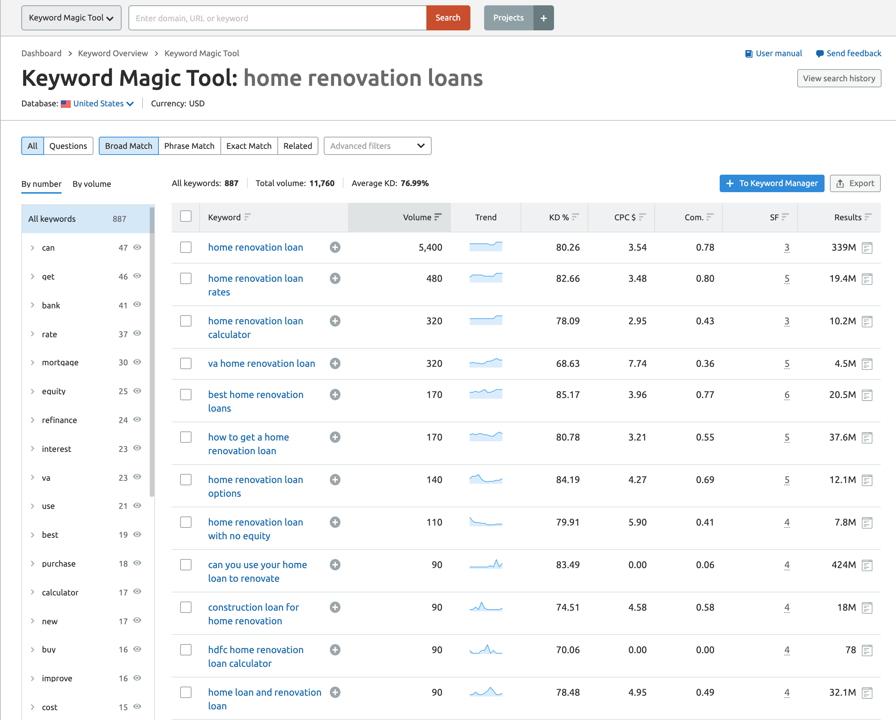
Task: Add 'construction loan for home renovation' plus icon
Action: 335,608
